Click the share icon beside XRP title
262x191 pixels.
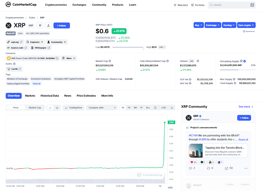coord(49,25)
